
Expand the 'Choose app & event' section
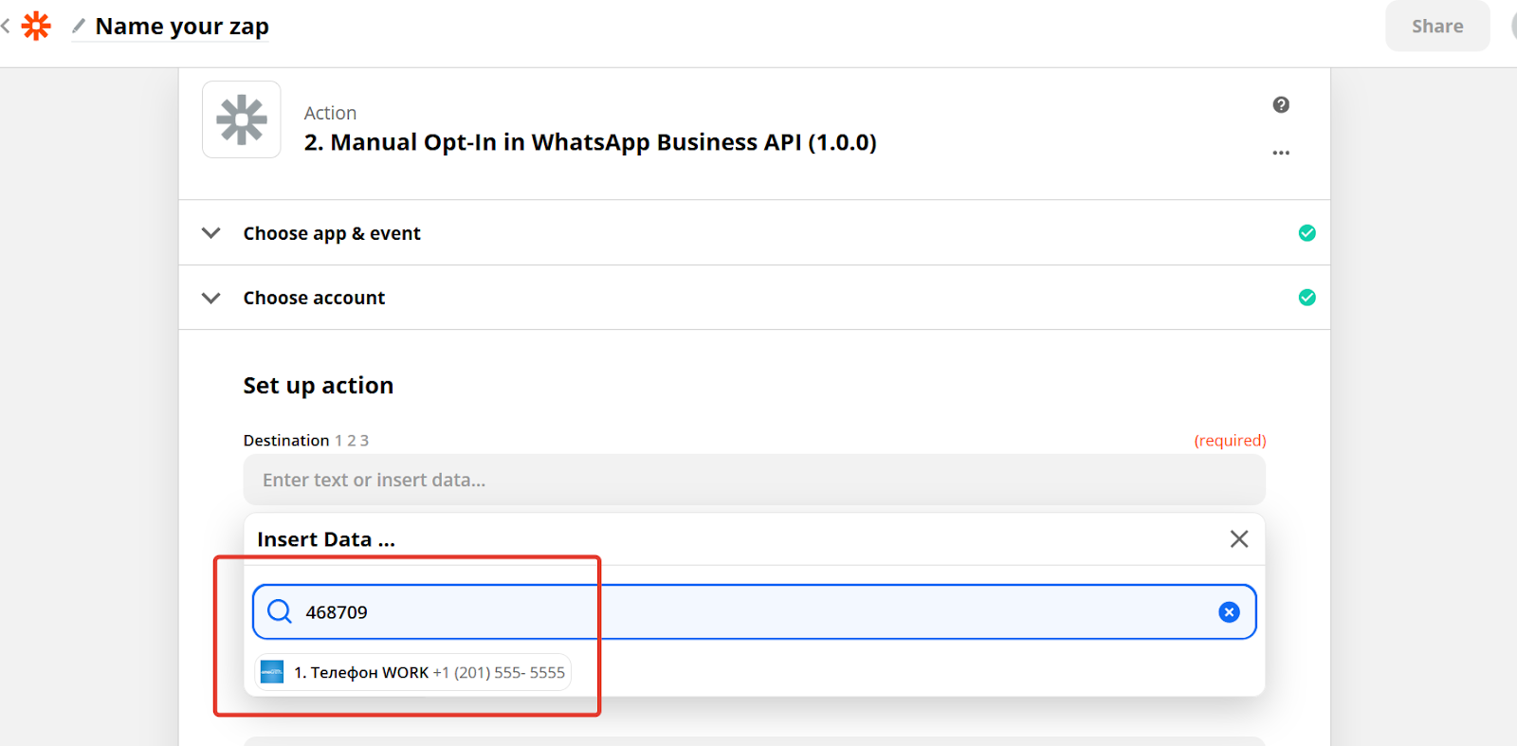click(x=211, y=232)
